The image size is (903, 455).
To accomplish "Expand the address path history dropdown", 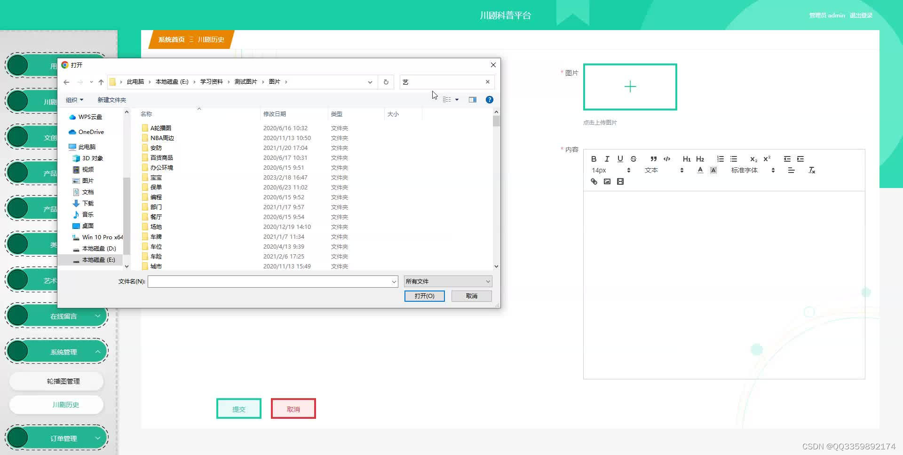I will tap(370, 82).
